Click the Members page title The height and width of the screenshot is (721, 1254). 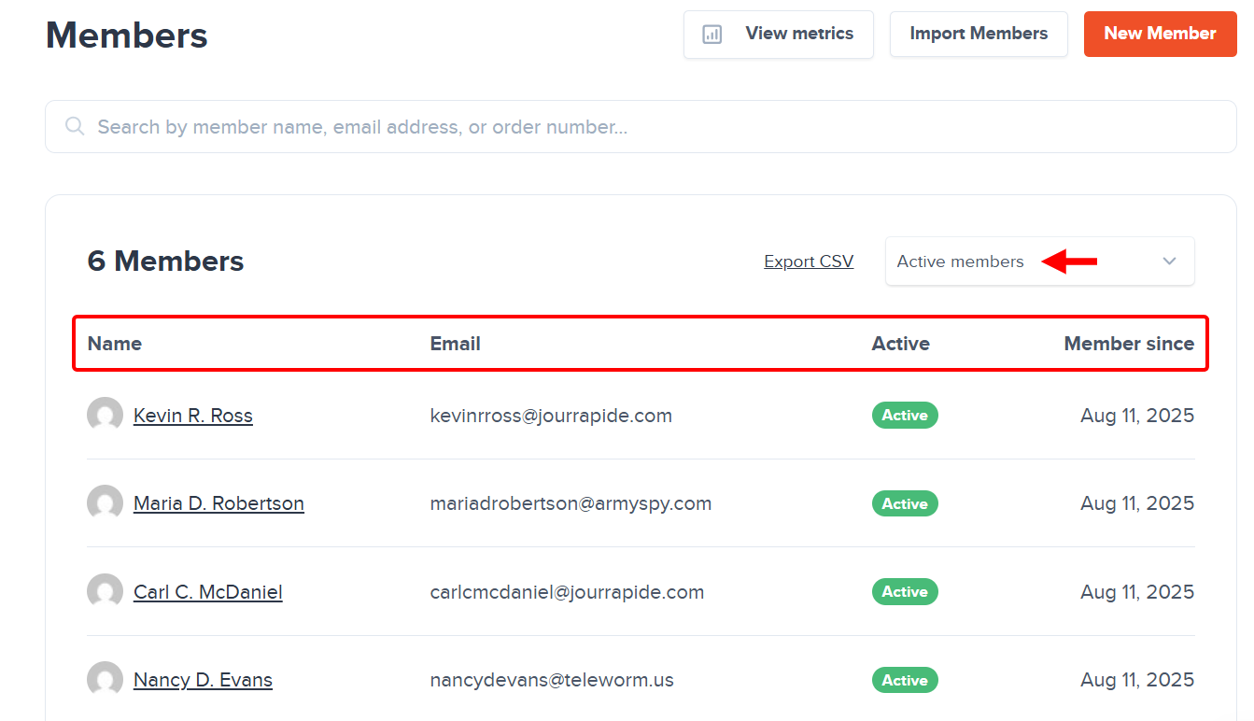127,35
